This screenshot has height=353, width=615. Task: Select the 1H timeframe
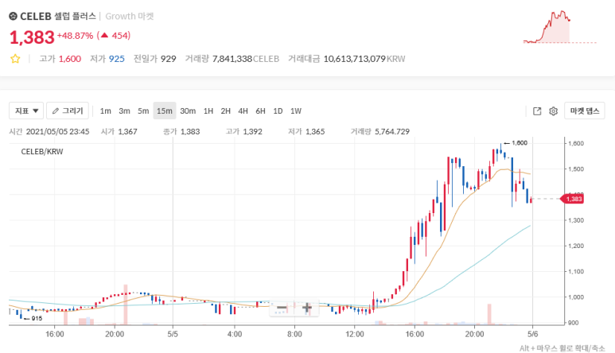208,111
